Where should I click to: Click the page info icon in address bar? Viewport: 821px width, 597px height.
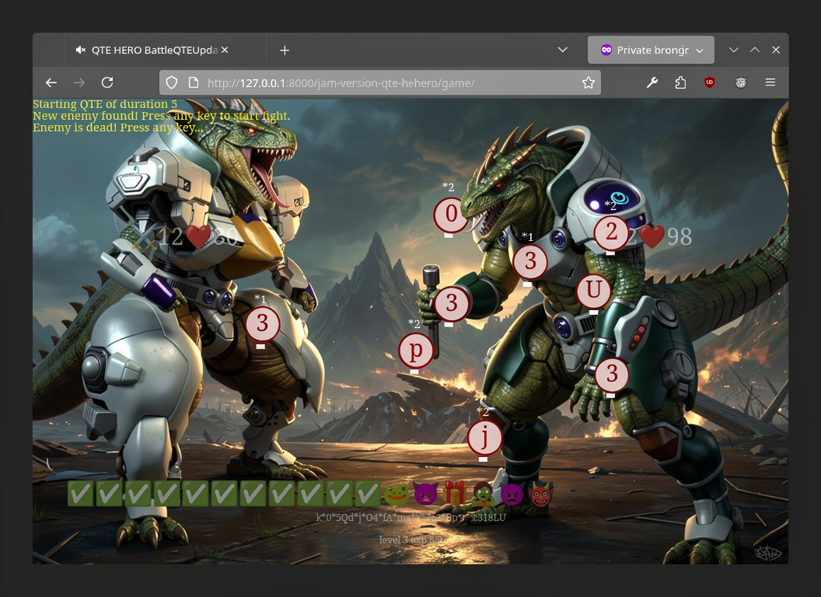(x=194, y=82)
